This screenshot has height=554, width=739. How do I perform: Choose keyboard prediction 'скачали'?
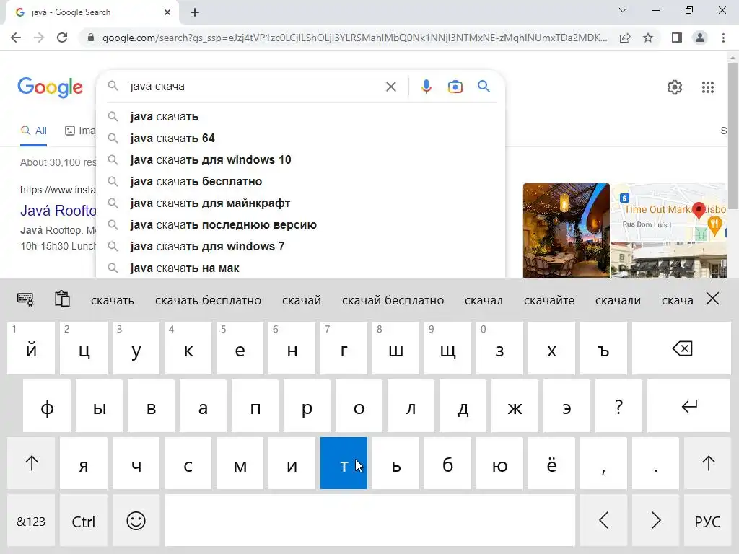[618, 300]
